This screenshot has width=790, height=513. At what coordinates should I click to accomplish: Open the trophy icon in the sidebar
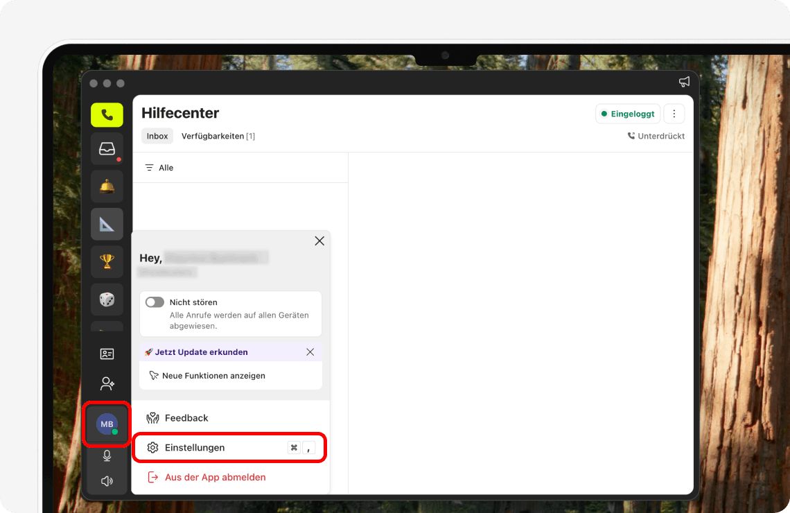coord(107,261)
